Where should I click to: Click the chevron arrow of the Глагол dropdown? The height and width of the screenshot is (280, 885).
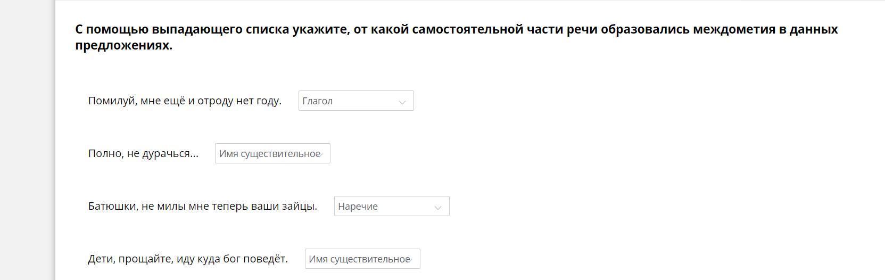402,102
